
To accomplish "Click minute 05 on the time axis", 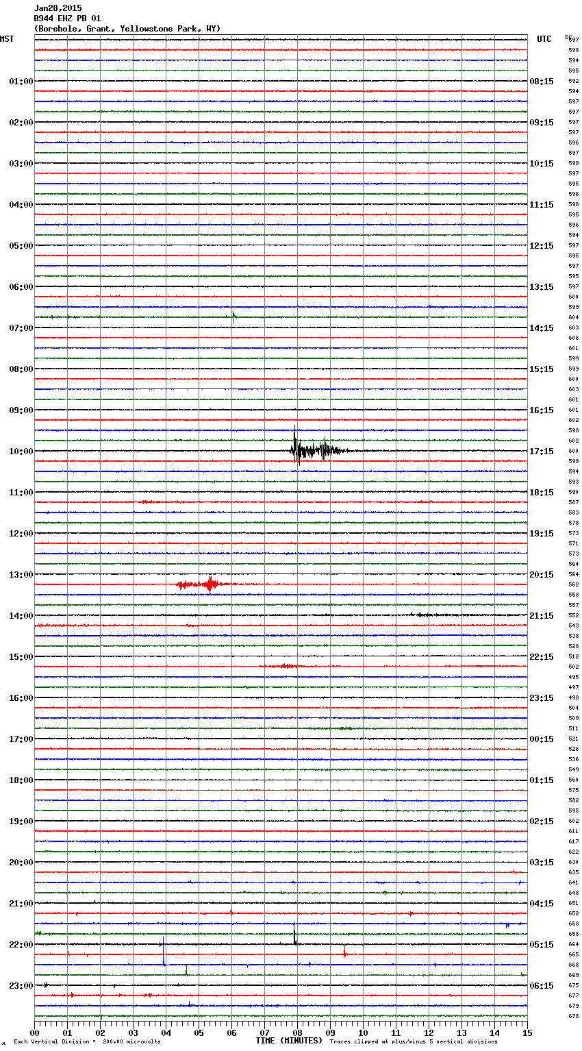I will tap(199, 1033).
